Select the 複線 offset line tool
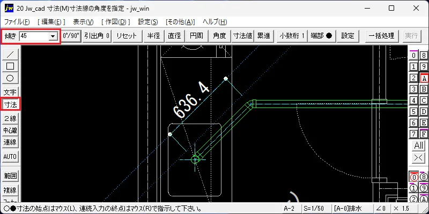The width and height of the screenshot is (429, 214). 10,190
